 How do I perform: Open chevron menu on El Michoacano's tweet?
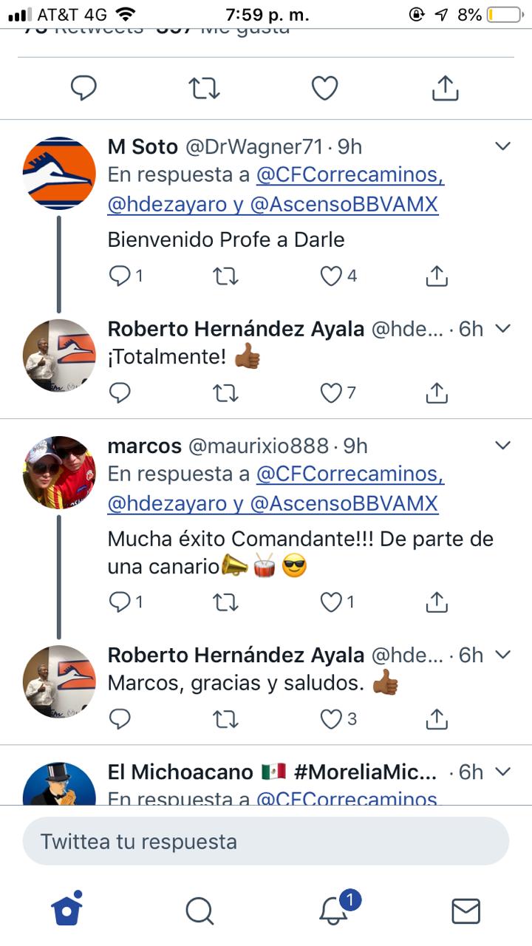point(502,772)
